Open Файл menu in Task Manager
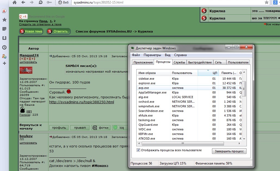The height and width of the screenshot is (171, 280). coord(136,55)
